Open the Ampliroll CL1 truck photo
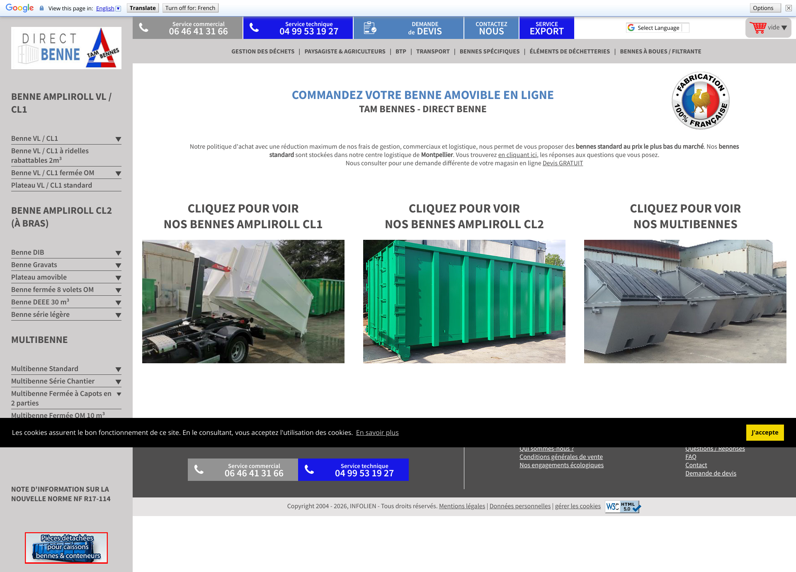The image size is (796, 572). (243, 302)
